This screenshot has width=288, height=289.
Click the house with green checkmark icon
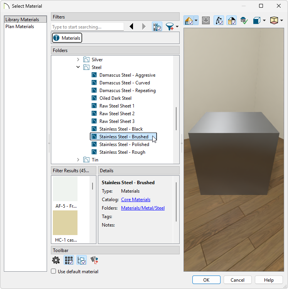pyautogui.click(x=244, y=20)
